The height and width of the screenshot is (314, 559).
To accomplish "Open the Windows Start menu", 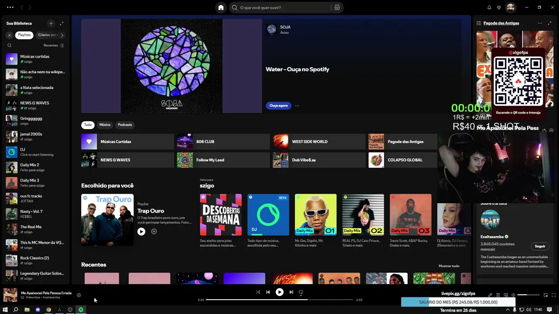I will [5, 310].
